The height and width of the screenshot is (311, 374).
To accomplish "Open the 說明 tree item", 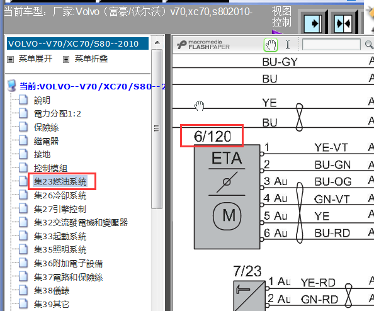I will click(x=42, y=100).
